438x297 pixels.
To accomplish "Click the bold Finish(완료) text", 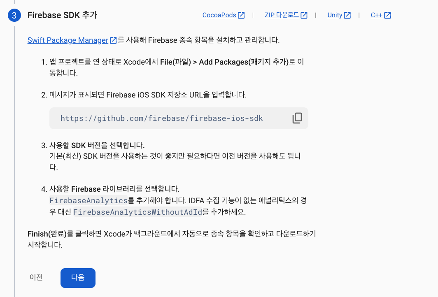I will click(47, 234).
